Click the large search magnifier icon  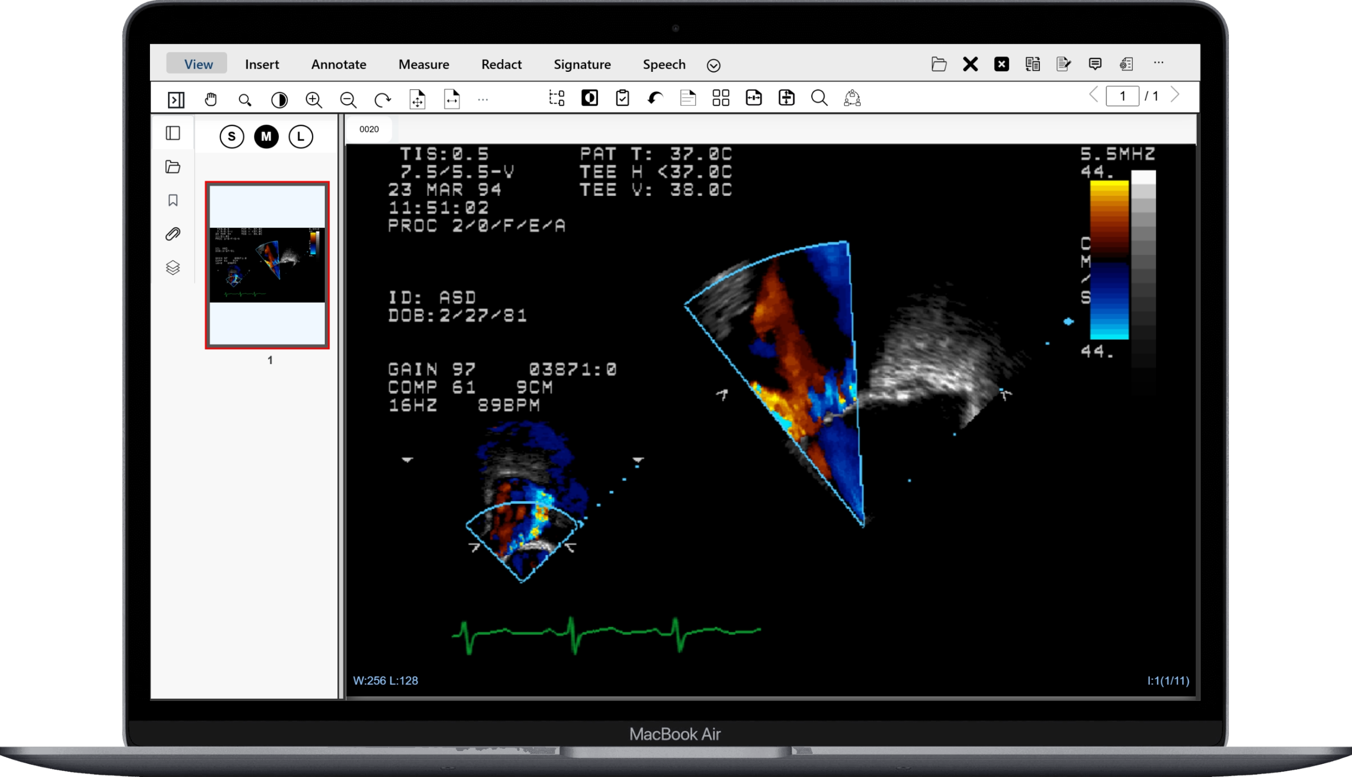tap(820, 98)
